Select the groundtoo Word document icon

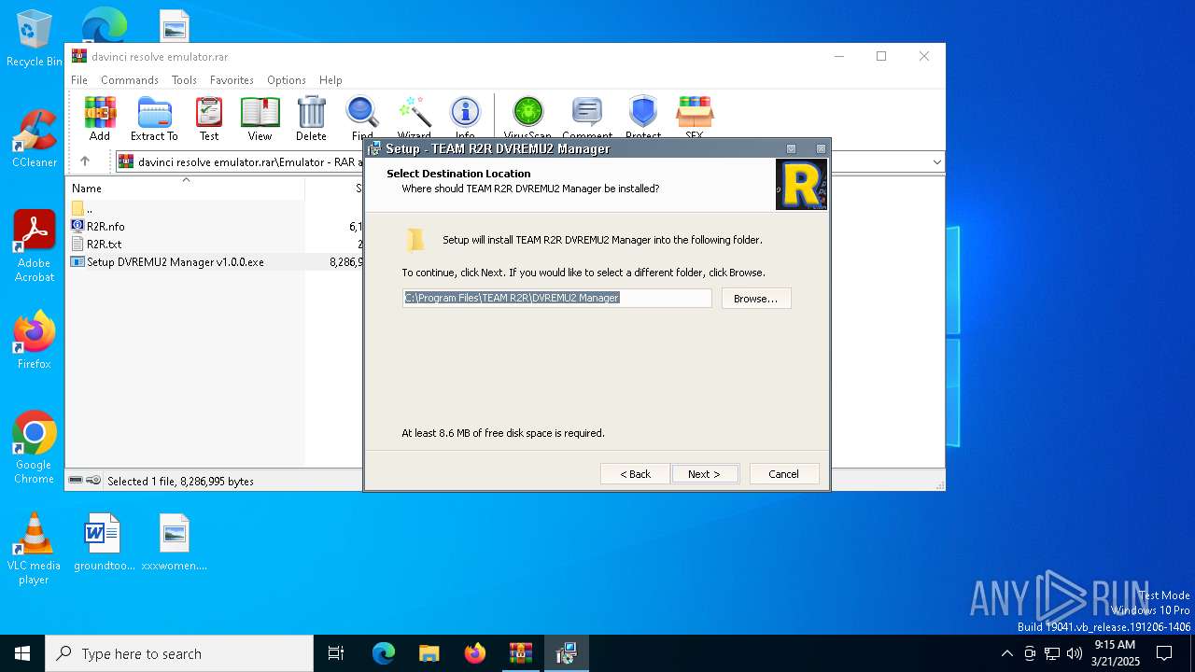pyautogui.click(x=104, y=542)
